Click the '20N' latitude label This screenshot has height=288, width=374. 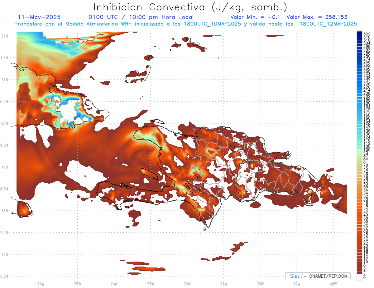click(4, 123)
